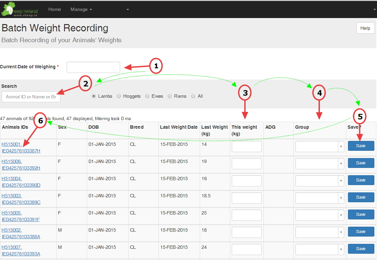Click This weight field for H515002 row
The height and width of the screenshot is (260, 377).
click(x=247, y=232)
